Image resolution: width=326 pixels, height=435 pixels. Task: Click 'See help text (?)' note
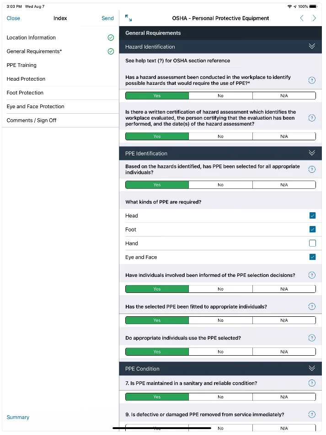(x=178, y=61)
